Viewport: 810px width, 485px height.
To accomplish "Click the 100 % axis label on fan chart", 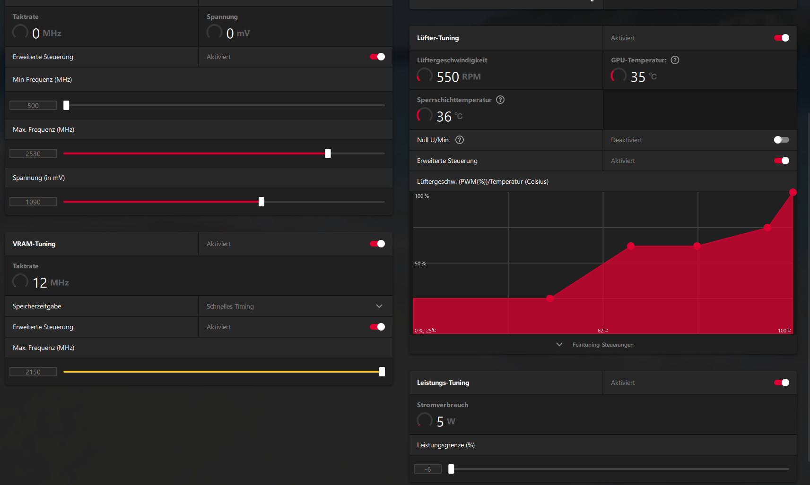I will pyautogui.click(x=422, y=196).
